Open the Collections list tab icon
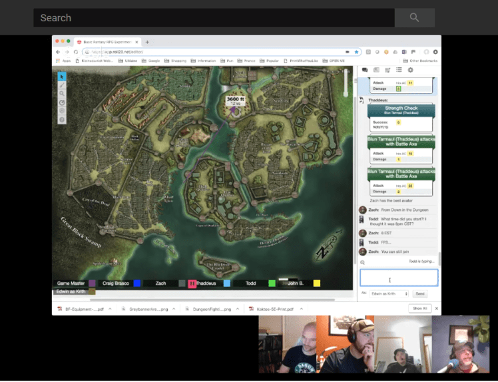The width and height of the screenshot is (498, 382). pos(399,70)
